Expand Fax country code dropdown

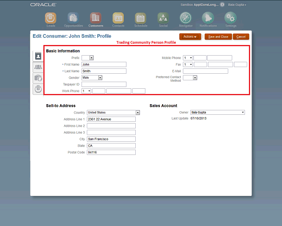click(x=188, y=64)
